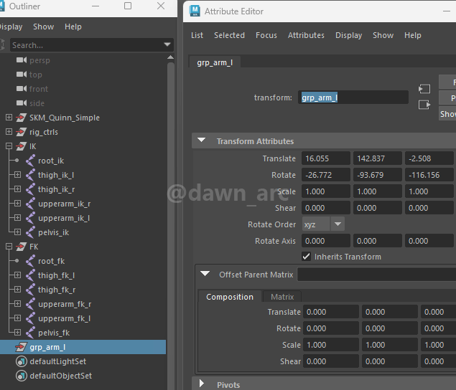Toggle the Inherits Transform checkbox
Image resolution: width=456 pixels, height=390 pixels.
pyautogui.click(x=307, y=257)
